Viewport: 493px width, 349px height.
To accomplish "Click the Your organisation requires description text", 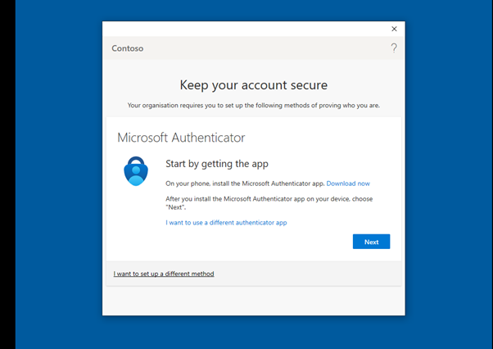I will [x=254, y=106].
